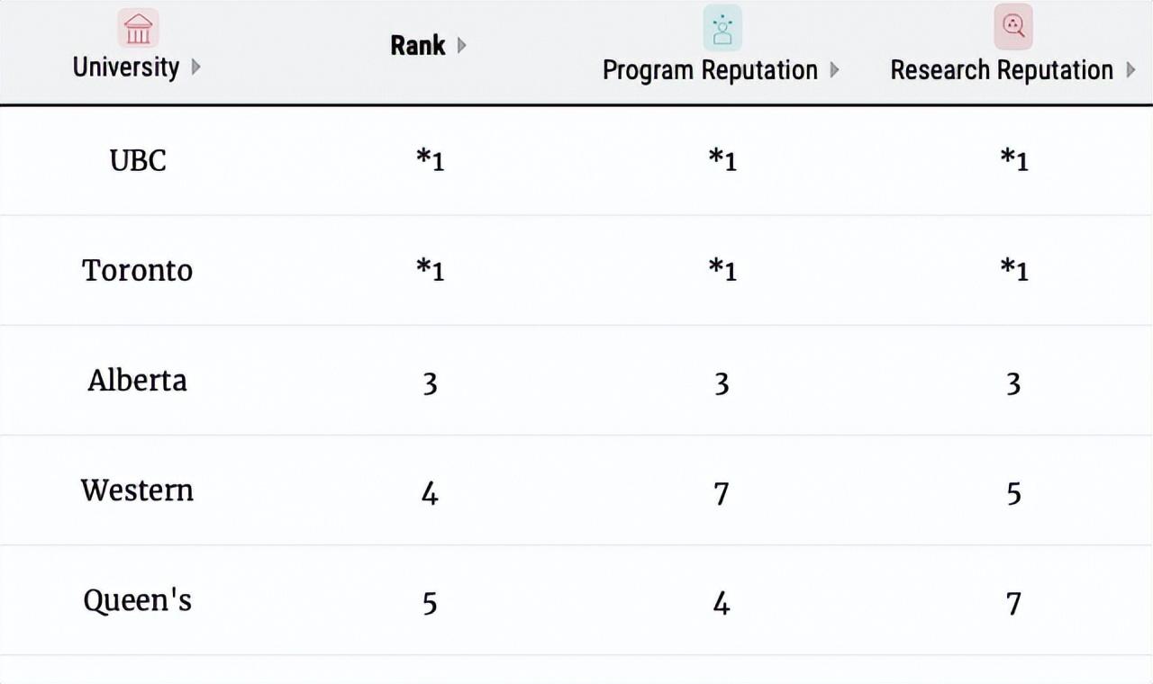Toggle the Research Reputation sort arrow
1153x684 pixels.
[x=1130, y=70]
